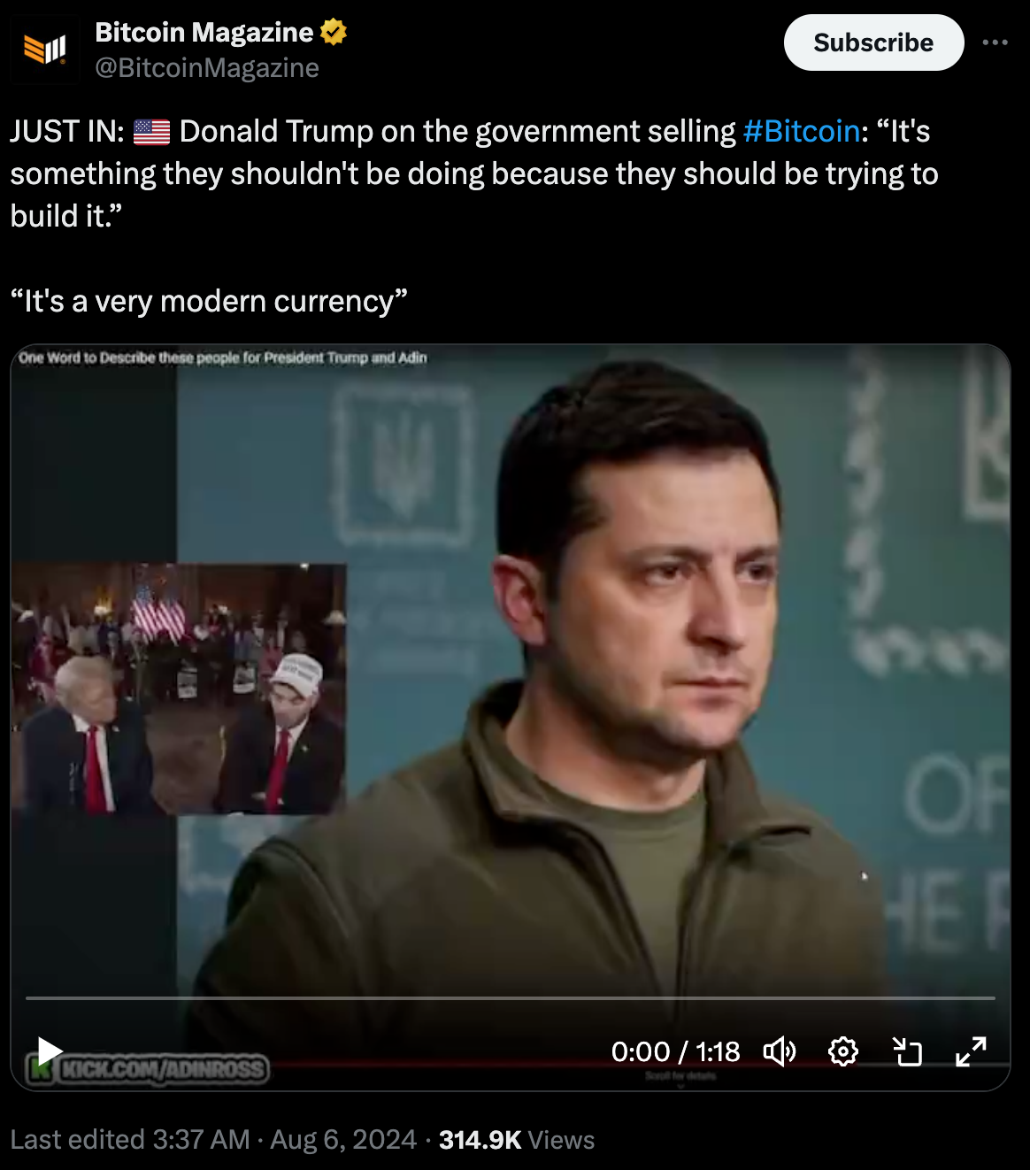
Task: Click the 314.9K Views count
Action: [x=517, y=1140]
